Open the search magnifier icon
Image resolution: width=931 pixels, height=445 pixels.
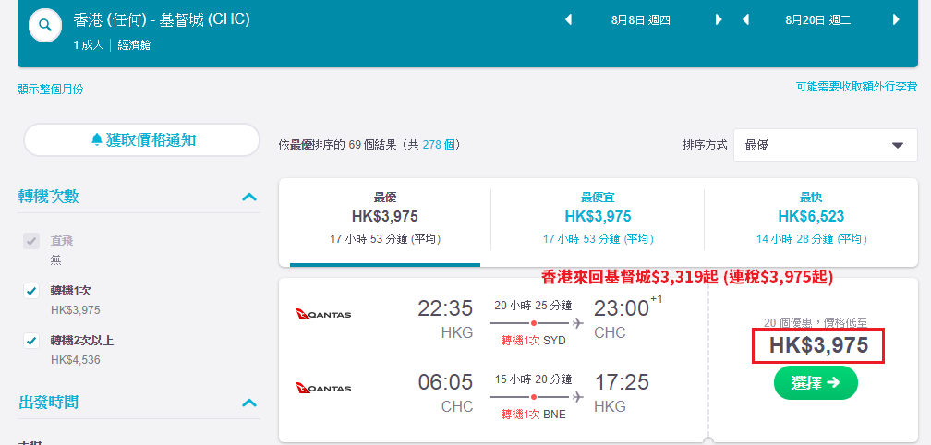click(46, 26)
